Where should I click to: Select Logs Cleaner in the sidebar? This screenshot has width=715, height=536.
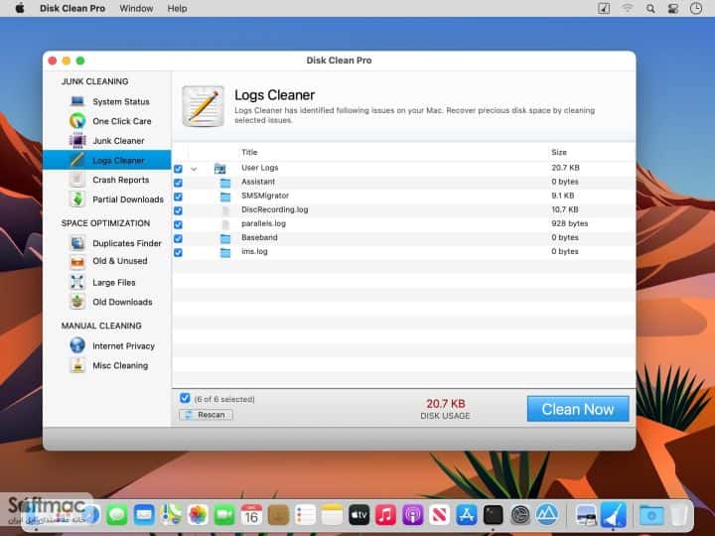[x=106, y=160]
